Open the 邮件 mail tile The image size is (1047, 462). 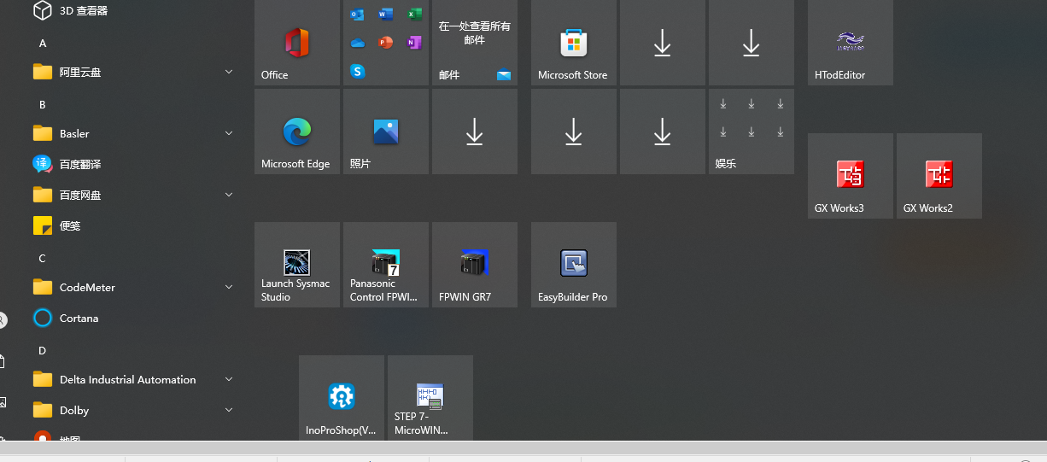(x=474, y=43)
